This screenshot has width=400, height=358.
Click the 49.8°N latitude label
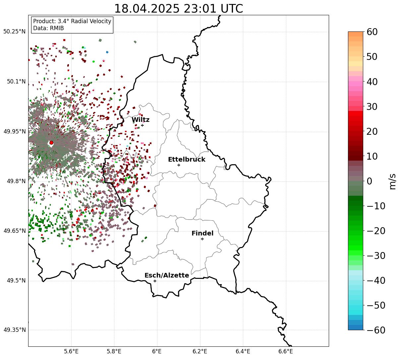pyautogui.click(x=16, y=181)
